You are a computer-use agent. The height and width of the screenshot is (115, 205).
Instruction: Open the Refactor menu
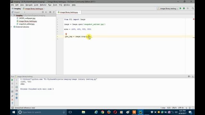[43, 5]
